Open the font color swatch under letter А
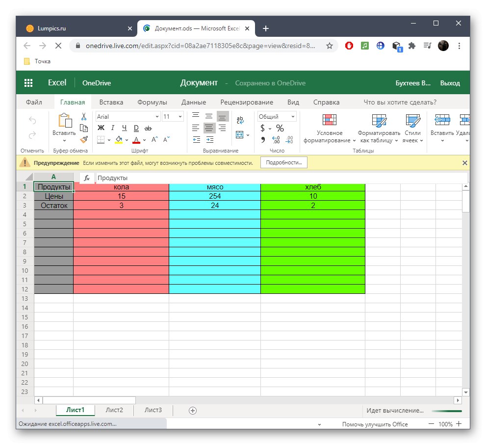The height and width of the screenshot is (445, 486). click(x=136, y=141)
